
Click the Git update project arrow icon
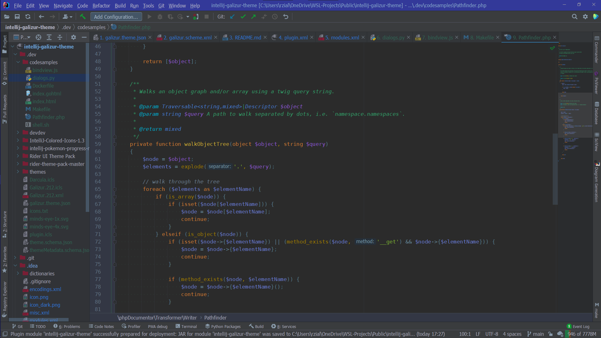(232, 17)
